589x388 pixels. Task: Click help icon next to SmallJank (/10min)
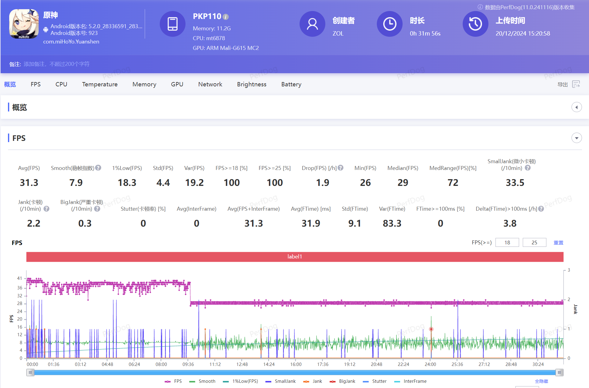(528, 168)
